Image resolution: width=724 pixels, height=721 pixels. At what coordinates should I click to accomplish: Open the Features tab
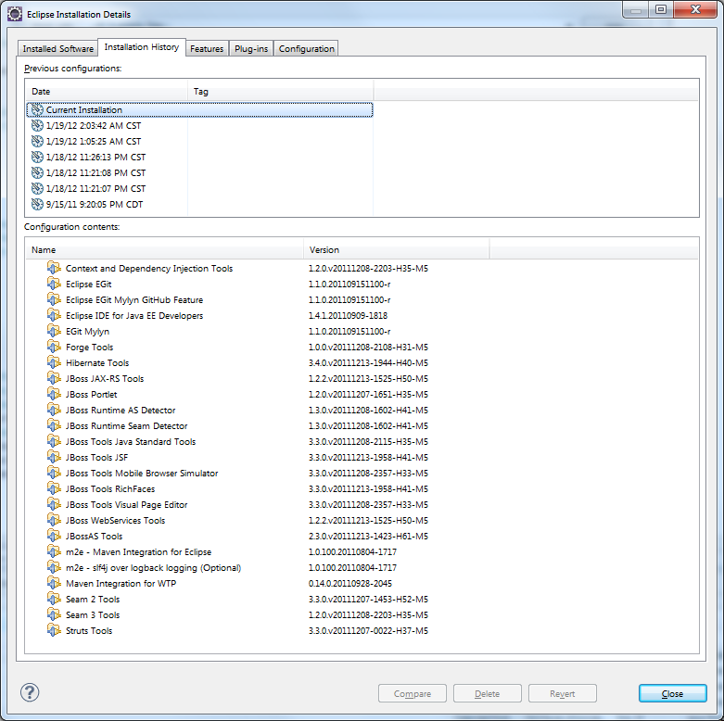click(x=207, y=48)
